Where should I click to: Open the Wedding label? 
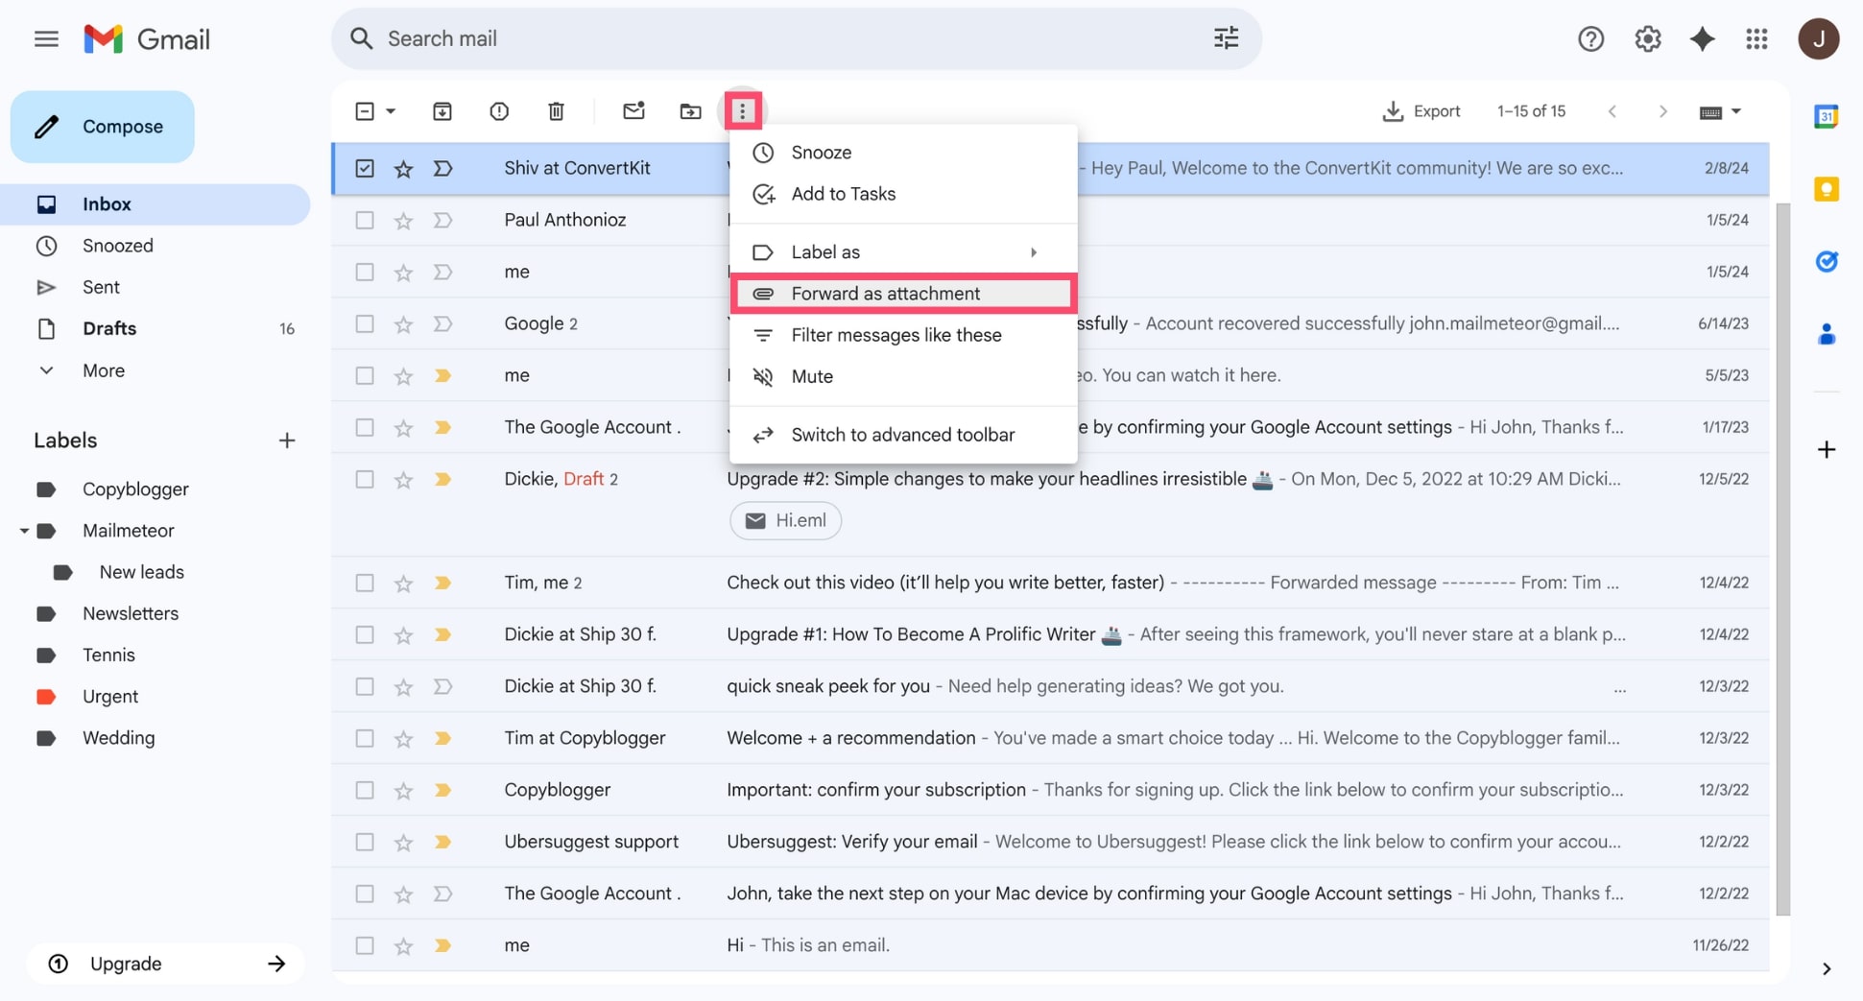(x=119, y=738)
